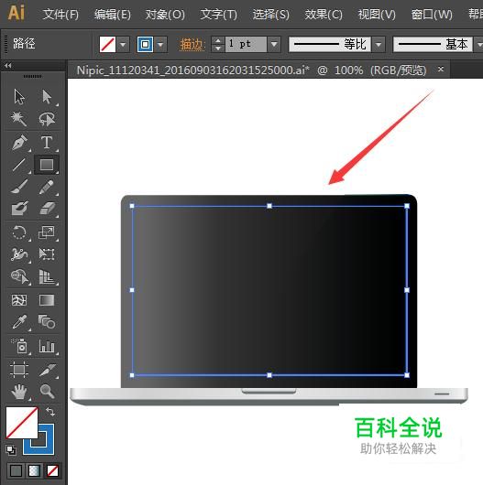Image resolution: width=483 pixels, height=485 pixels.
Task: Open the 描边 stroke panel link
Action: coord(192,44)
